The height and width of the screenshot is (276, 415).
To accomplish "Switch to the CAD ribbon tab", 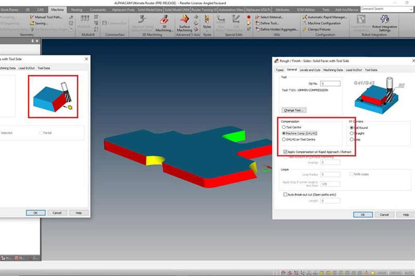I will [41, 10].
